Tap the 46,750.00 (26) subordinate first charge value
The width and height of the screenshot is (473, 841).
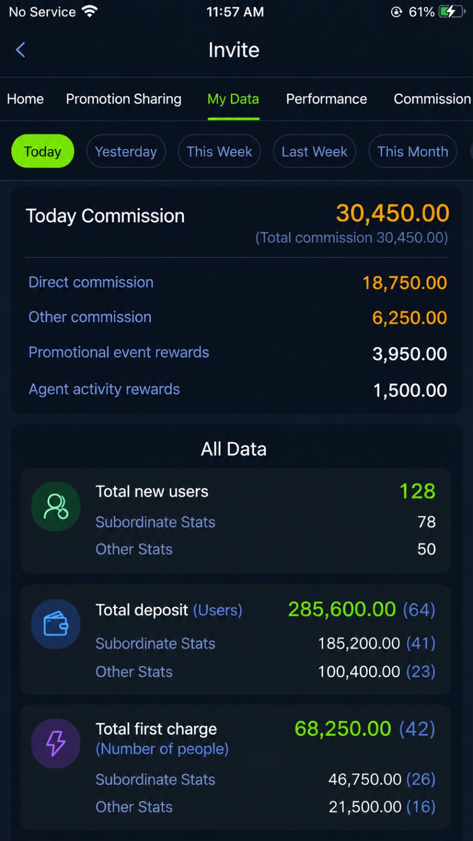(382, 779)
